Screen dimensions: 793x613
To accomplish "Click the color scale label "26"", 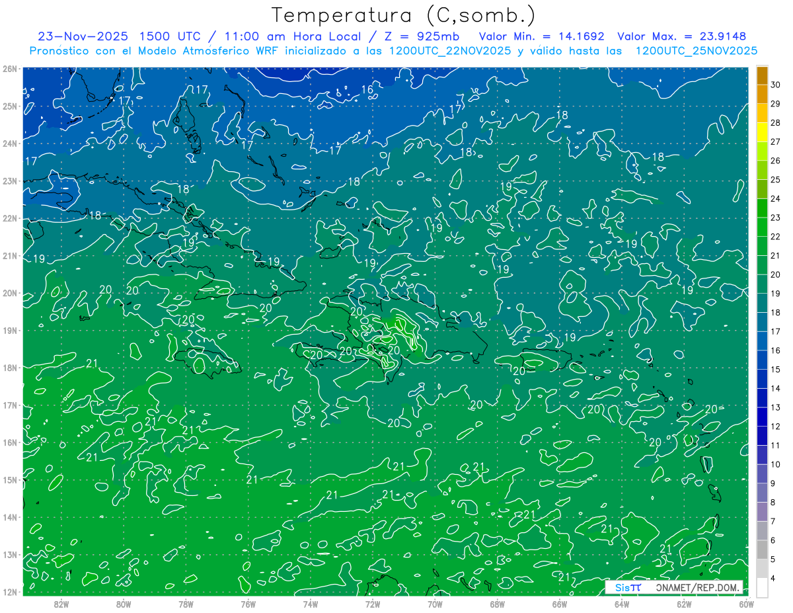I will (776, 161).
